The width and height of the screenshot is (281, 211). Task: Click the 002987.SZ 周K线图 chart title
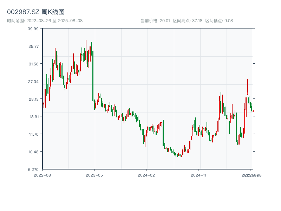click(x=36, y=12)
